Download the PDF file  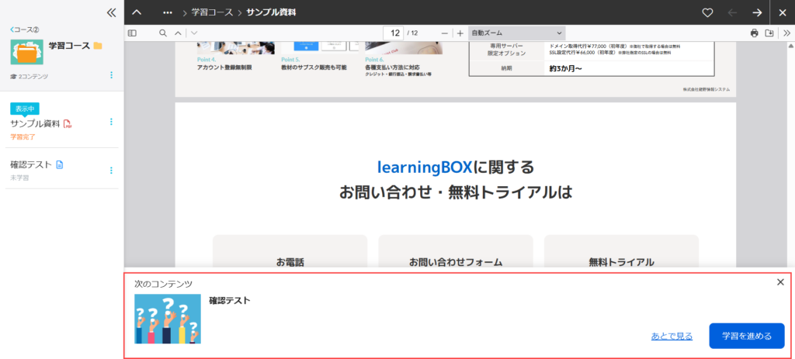click(x=769, y=33)
